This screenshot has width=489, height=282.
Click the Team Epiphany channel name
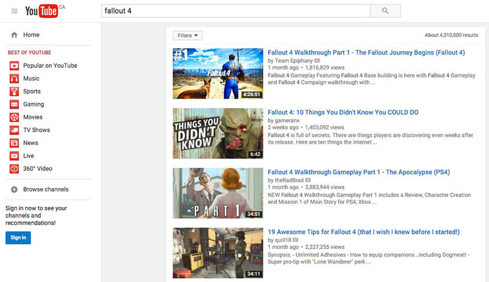click(293, 61)
